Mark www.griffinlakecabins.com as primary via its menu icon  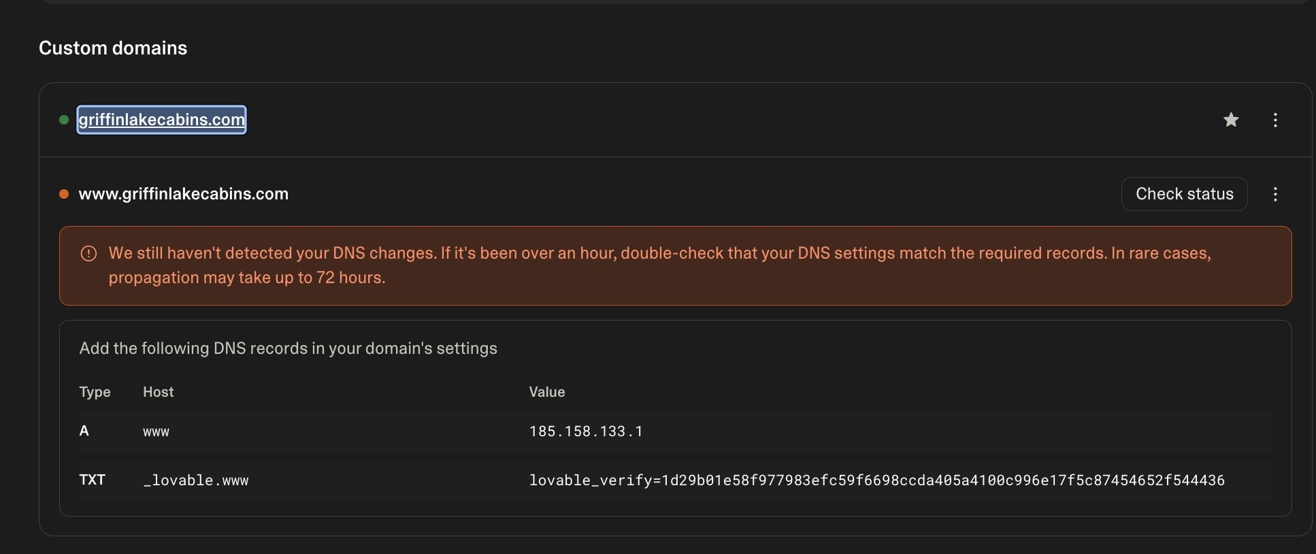1275,194
